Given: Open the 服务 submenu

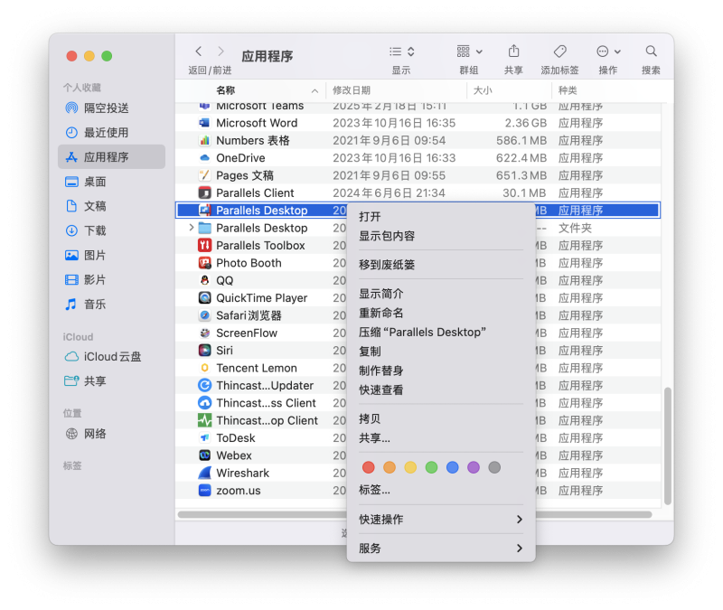Looking at the screenshot, I should pyautogui.click(x=441, y=549).
